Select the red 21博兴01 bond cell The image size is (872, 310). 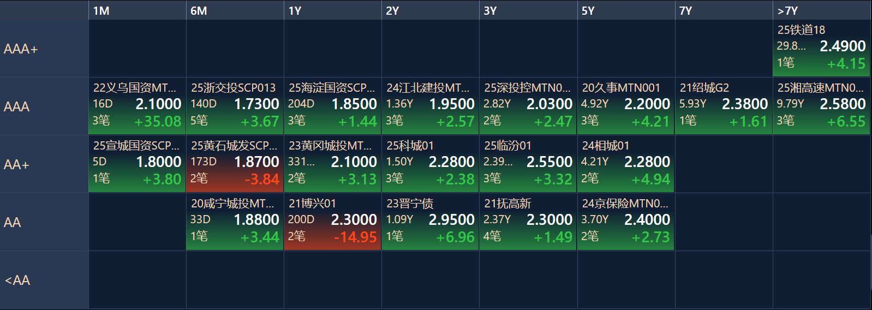tap(332, 222)
